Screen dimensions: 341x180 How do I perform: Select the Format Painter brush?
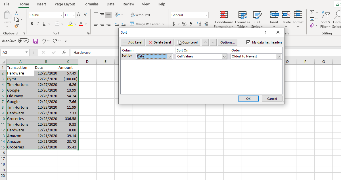click(x=16, y=26)
